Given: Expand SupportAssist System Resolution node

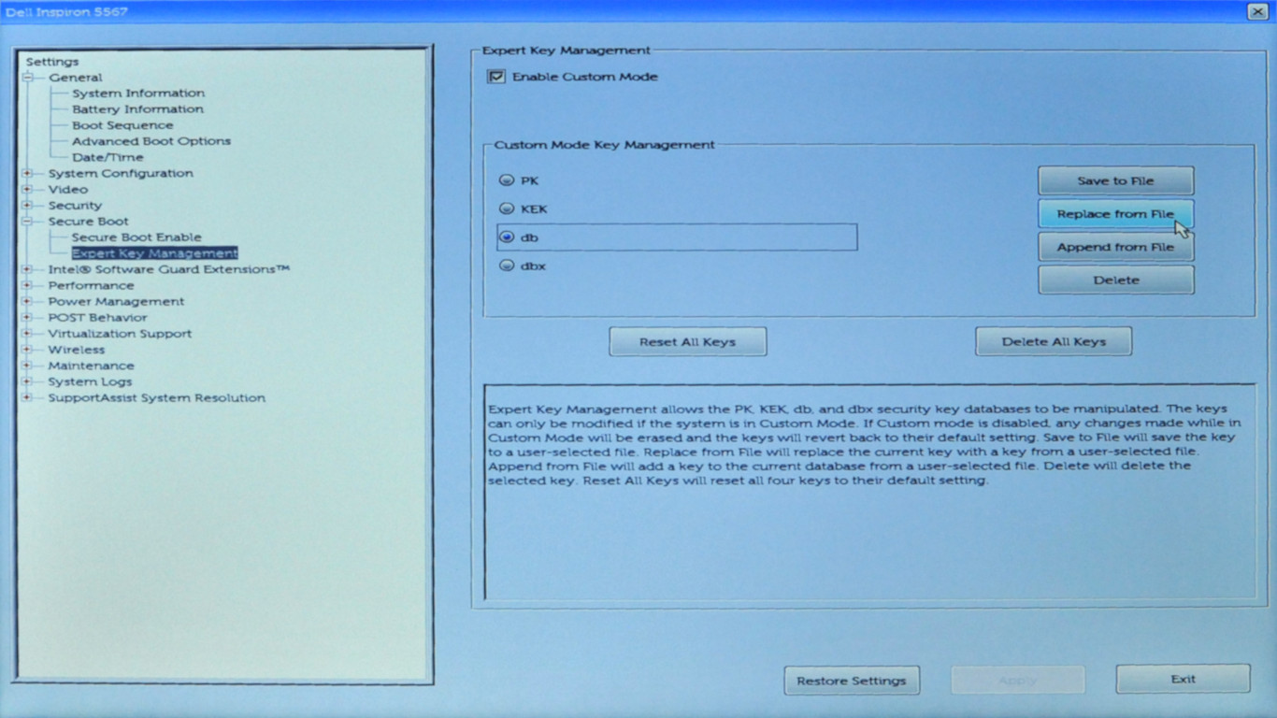Looking at the screenshot, I should [27, 397].
